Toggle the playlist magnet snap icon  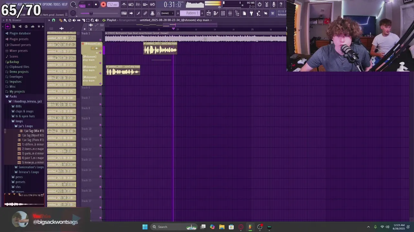tap(54, 20)
